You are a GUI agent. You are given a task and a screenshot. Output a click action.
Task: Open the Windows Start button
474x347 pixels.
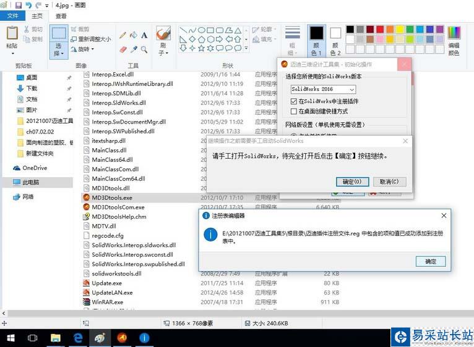(x=11, y=338)
